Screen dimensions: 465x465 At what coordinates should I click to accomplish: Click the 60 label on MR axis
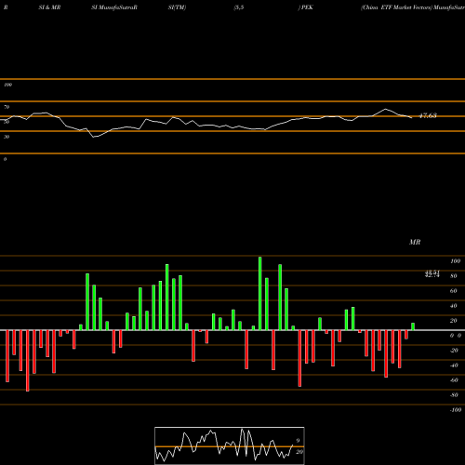pos(453,291)
